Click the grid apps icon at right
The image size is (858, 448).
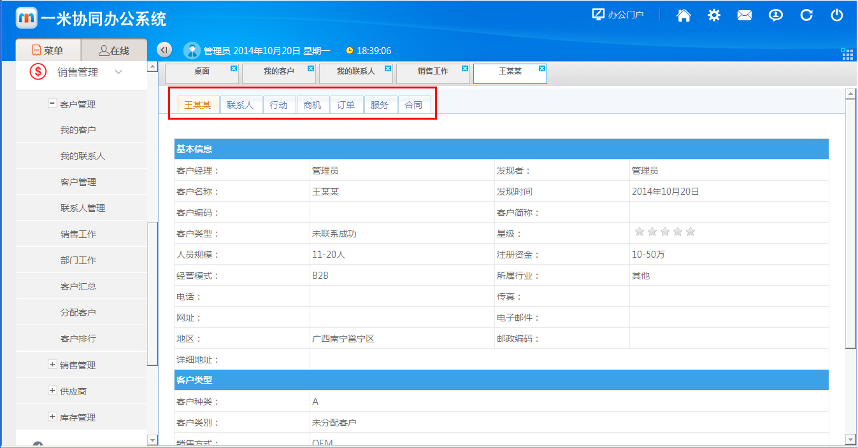[847, 53]
